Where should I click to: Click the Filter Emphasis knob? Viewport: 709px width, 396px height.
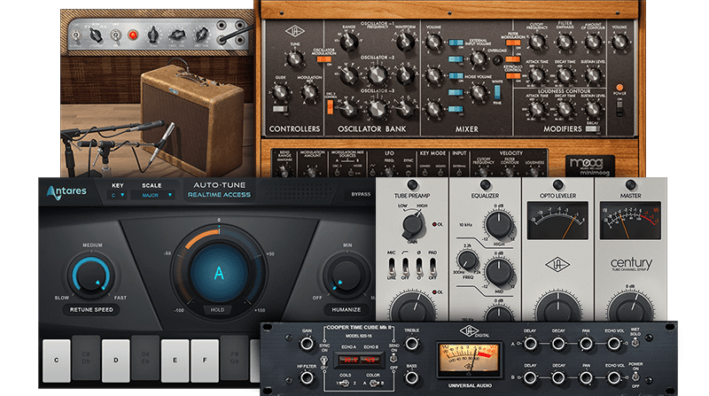point(565,42)
